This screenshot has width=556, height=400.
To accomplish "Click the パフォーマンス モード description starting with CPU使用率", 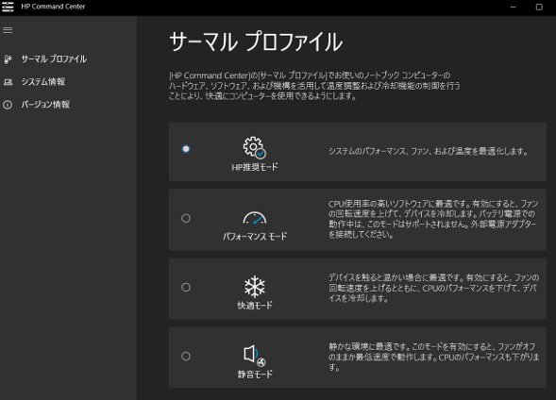I will point(433,219).
